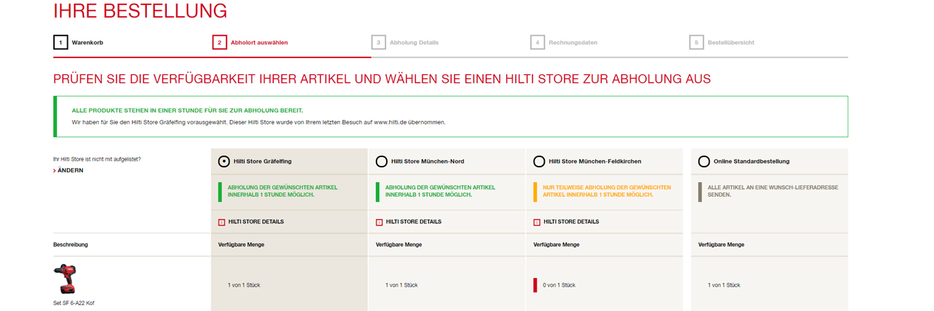Click Verfügbare Menge header under Gräfelfing
Screen dimensions: 934x311
(x=241, y=245)
